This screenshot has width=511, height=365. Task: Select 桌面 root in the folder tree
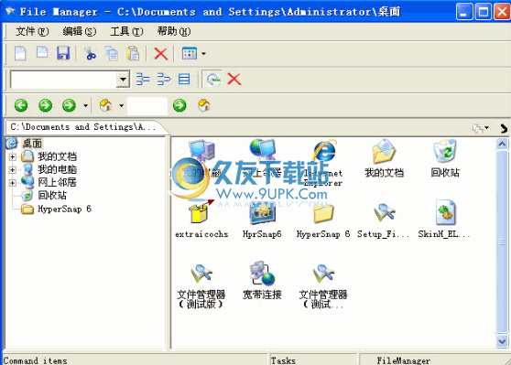32,144
